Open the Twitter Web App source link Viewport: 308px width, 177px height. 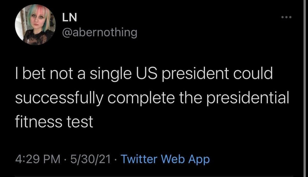tap(165, 159)
